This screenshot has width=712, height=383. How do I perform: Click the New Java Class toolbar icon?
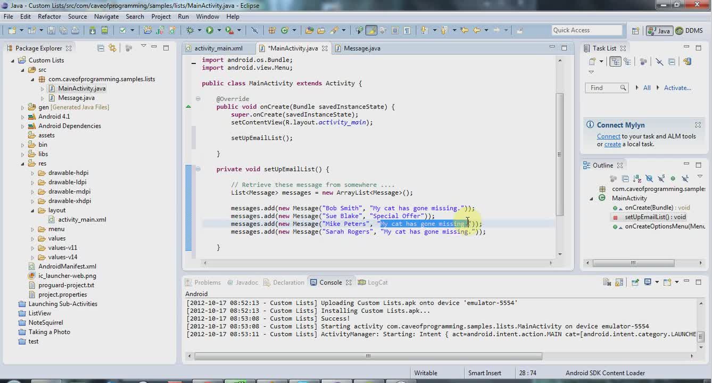coord(285,30)
